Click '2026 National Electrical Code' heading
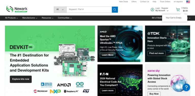 (110, 82)
